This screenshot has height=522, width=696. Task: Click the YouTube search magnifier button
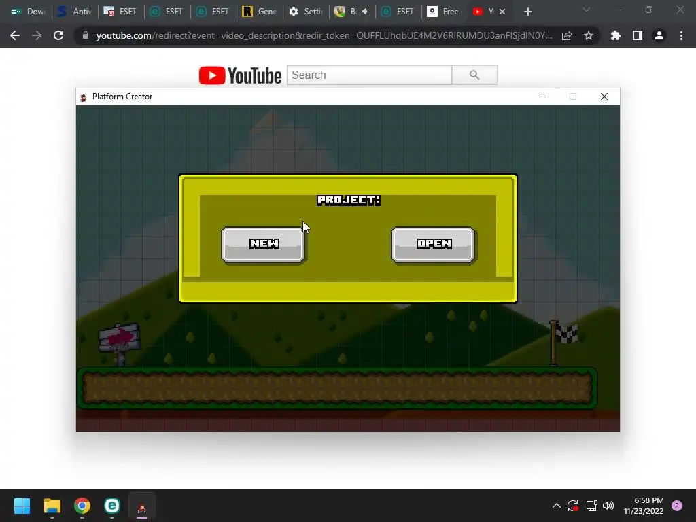(474, 75)
